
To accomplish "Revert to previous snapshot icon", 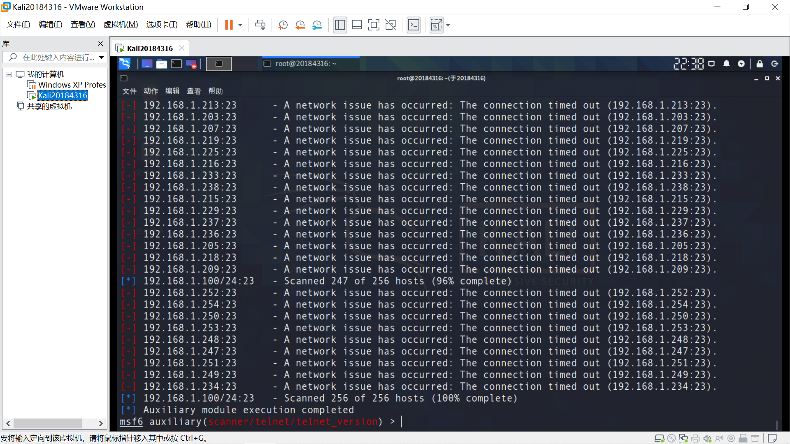I will coord(300,25).
